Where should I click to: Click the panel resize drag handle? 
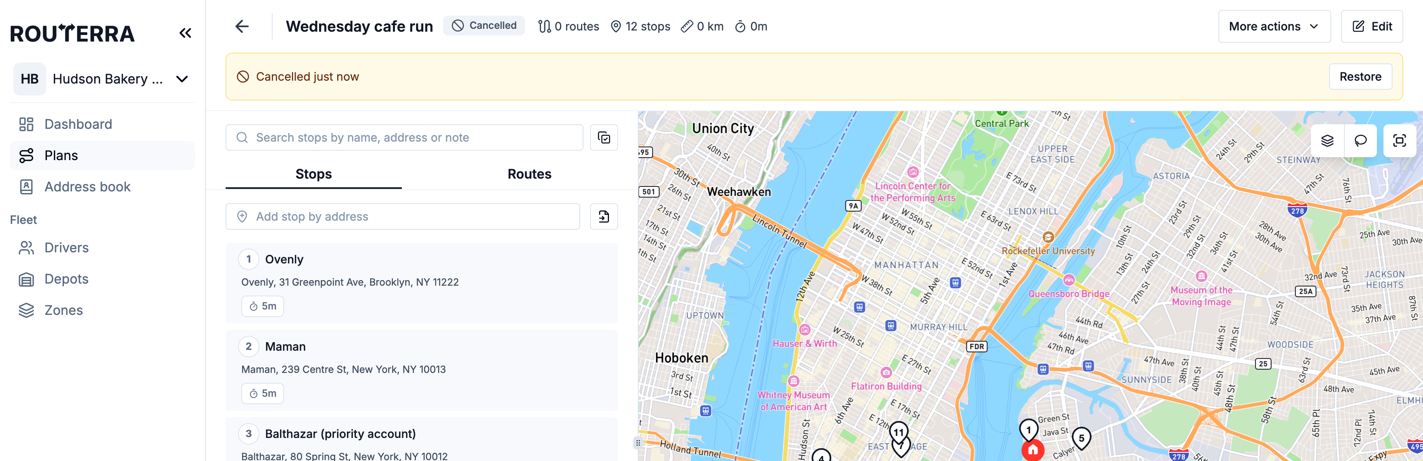(638, 443)
